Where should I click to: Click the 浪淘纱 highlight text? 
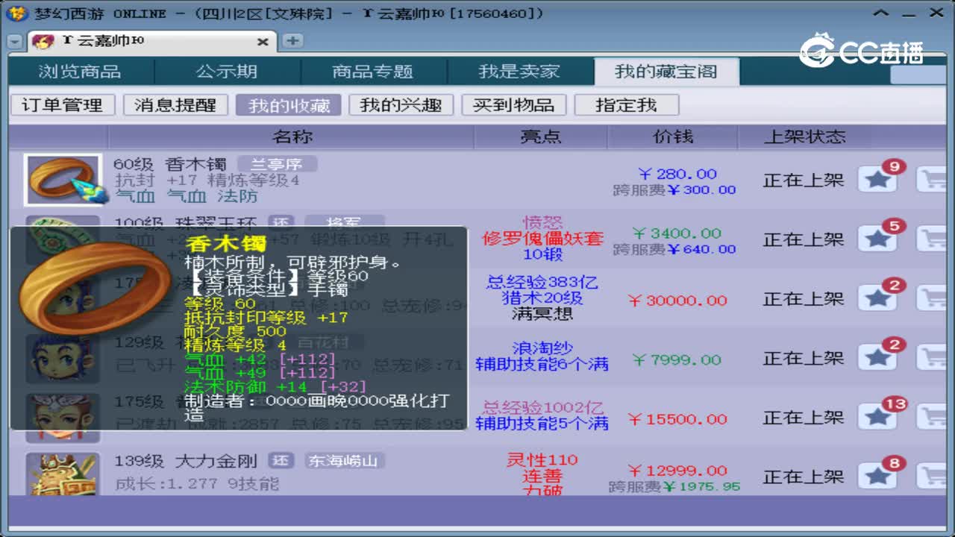pos(542,348)
